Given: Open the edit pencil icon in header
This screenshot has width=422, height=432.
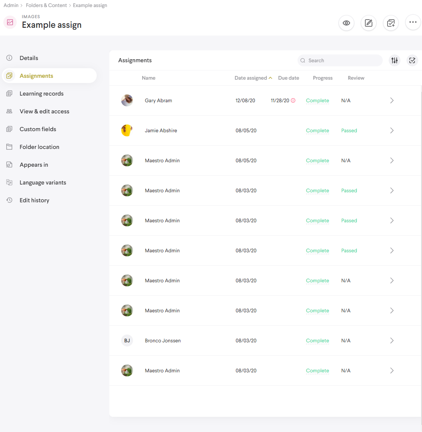Looking at the screenshot, I should (369, 23).
